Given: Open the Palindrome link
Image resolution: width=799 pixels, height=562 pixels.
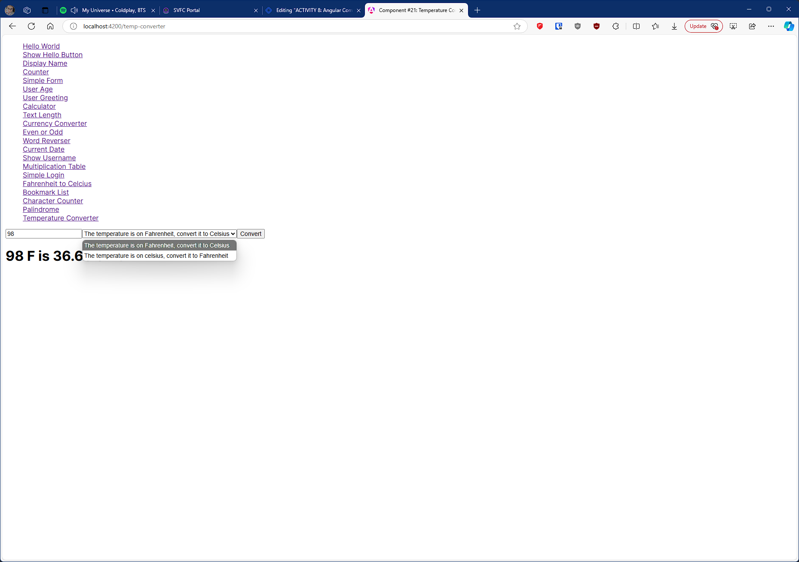Looking at the screenshot, I should 41,210.
